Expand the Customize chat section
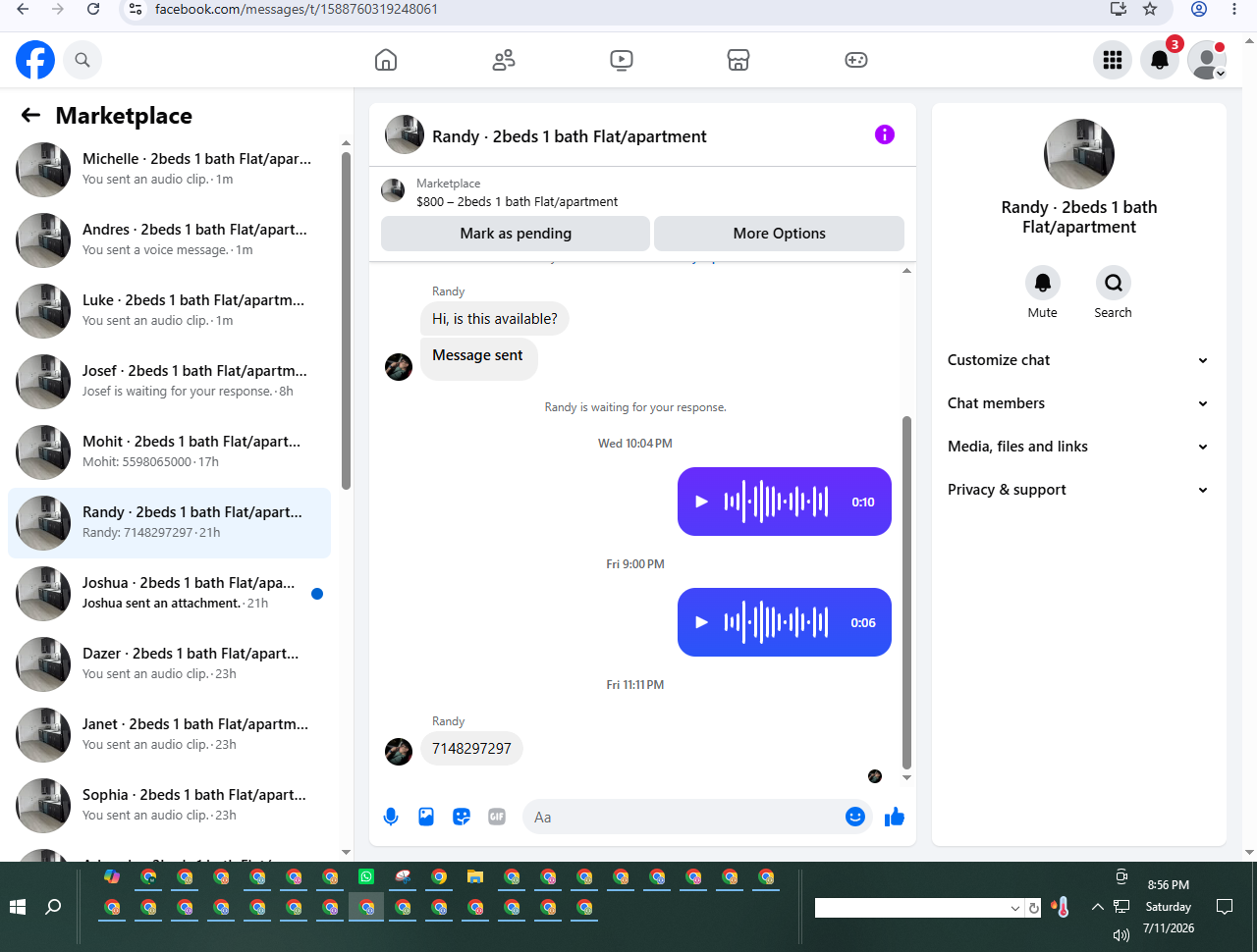Viewport: 1257px width, 952px height. click(x=1078, y=360)
